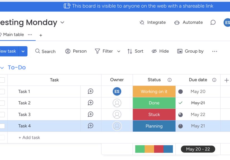Viewport: 230px width, 160px height.
Task: Assign owner for Task 4
Action: pyautogui.click(x=117, y=126)
